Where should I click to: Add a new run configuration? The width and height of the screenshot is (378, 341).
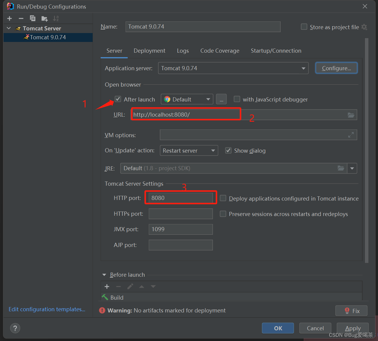[10, 18]
